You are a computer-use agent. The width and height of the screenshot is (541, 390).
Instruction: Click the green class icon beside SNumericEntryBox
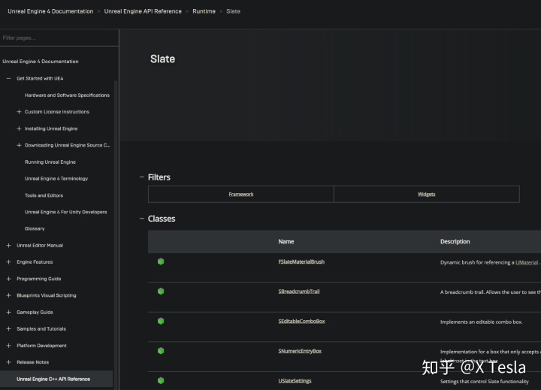[161, 351]
